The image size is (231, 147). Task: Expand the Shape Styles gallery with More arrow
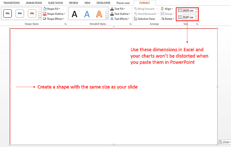[40, 18]
